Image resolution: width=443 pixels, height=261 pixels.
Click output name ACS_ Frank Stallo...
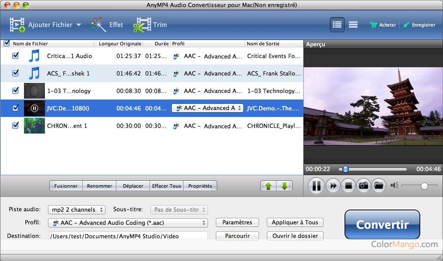pyautogui.click(x=274, y=73)
